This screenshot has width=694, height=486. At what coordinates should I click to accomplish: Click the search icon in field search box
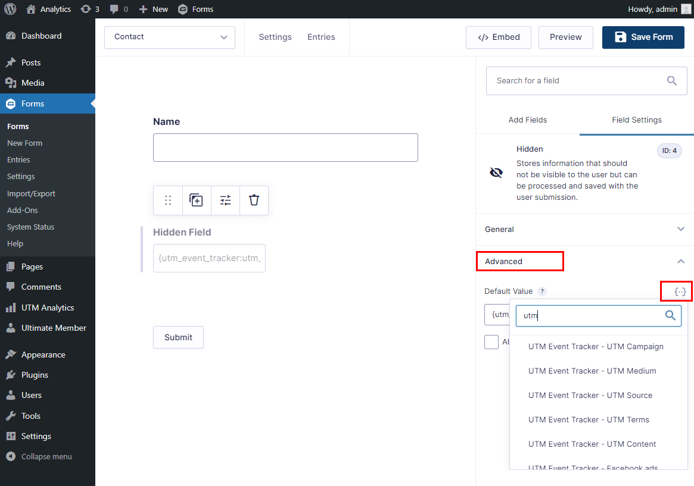pos(672,80)
